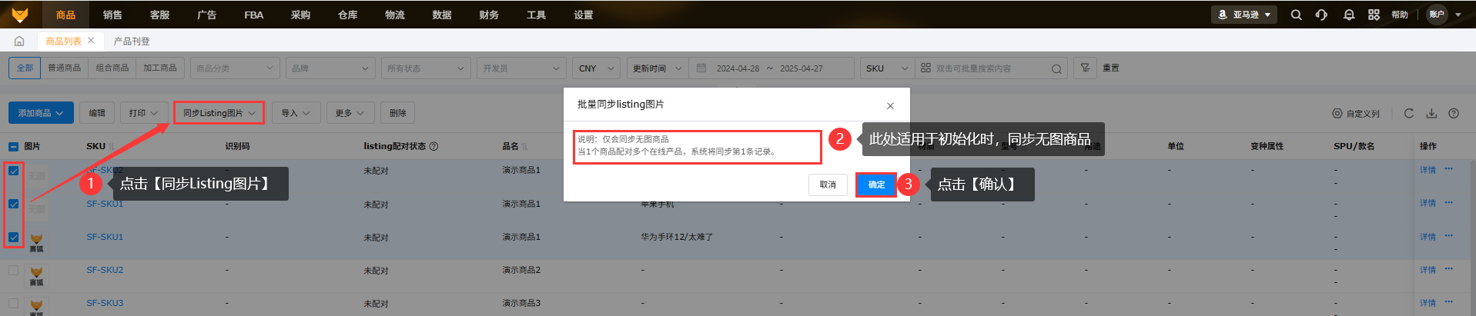Click the help question mark above the table

[x=1454, y=113]
